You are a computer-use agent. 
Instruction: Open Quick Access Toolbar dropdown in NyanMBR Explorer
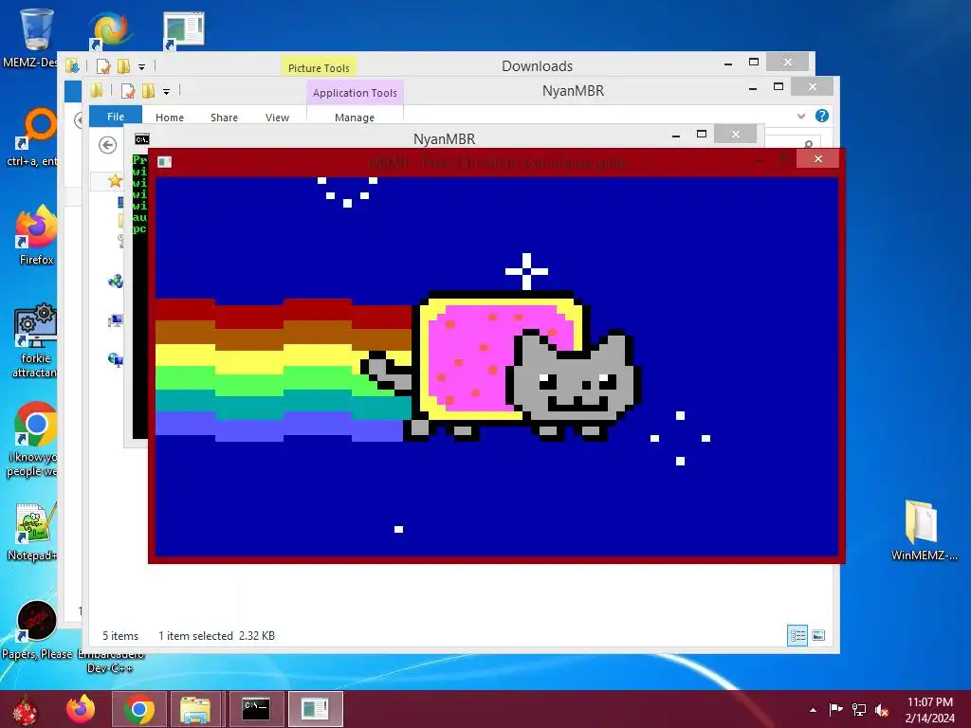pos(166,92)
